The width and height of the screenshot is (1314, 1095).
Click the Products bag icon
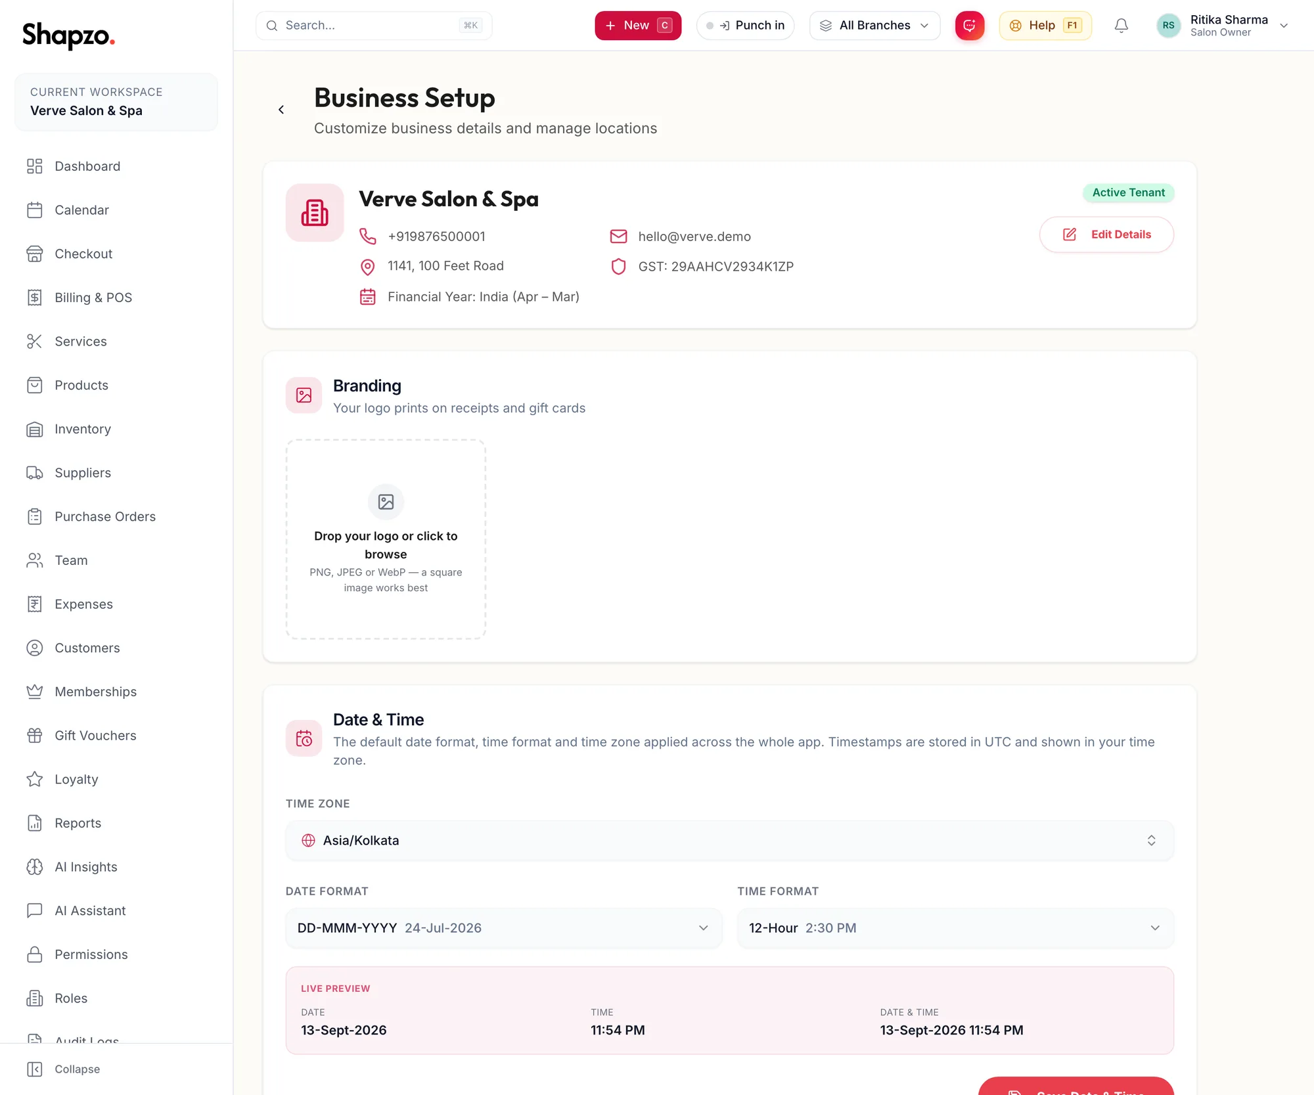coord(35,385)
